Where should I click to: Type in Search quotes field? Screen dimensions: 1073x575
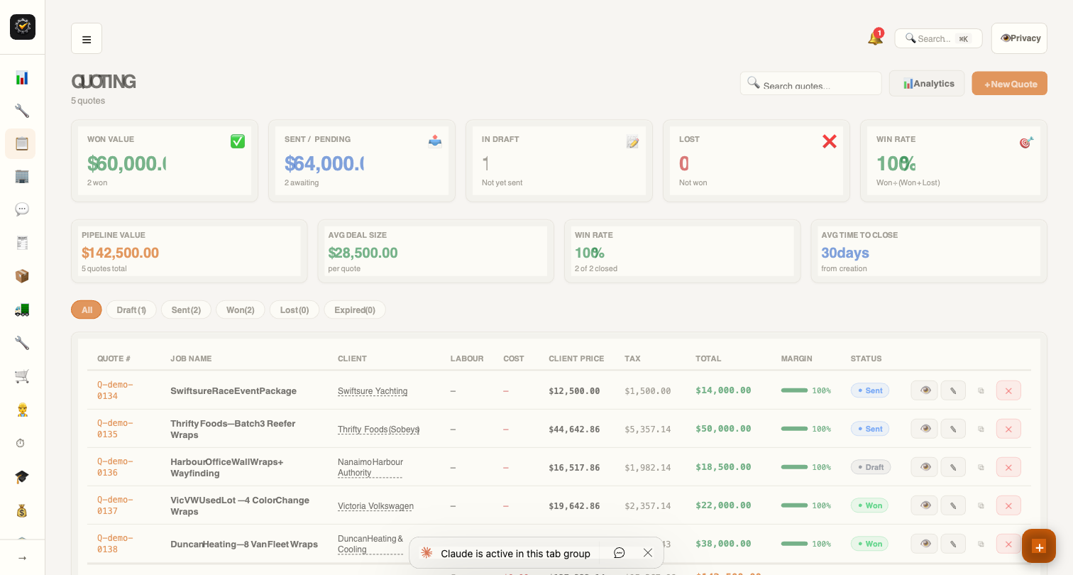(x=810, y=84)
